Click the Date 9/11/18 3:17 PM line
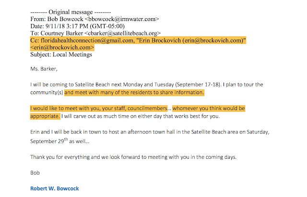This screenshot has width=307, height=197. coord(77,26)
